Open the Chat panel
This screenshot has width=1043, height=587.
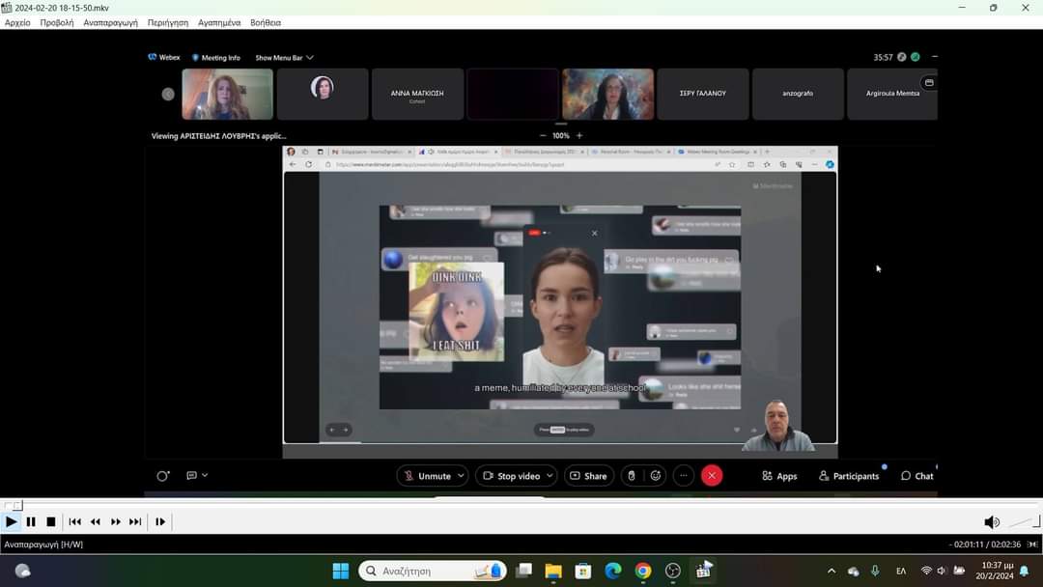click(x=916, y=476)
